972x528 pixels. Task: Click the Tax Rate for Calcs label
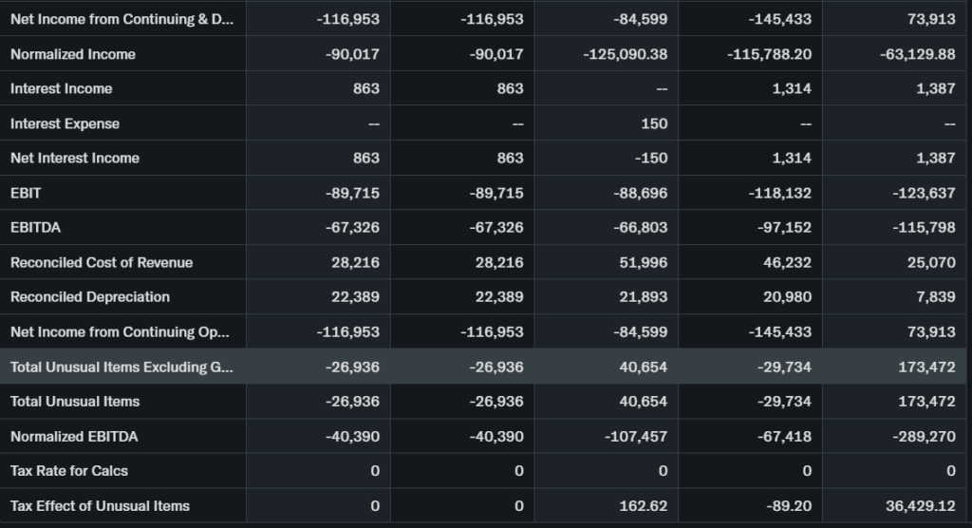point(69,470)
